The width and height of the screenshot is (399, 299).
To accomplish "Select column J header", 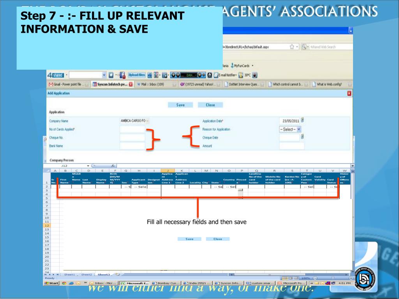I will pos(168,171).
